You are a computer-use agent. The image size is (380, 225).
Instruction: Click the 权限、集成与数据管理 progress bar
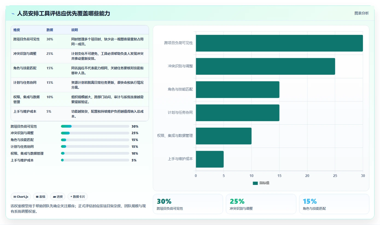[95, 153]
